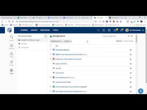Open the school logo home icon
147x110 pixels.
point(9,30)
